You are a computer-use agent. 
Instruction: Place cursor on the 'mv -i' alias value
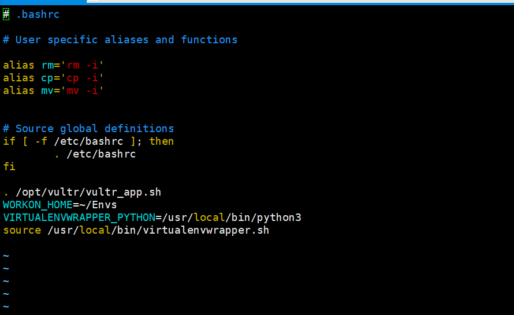point(82,91)
